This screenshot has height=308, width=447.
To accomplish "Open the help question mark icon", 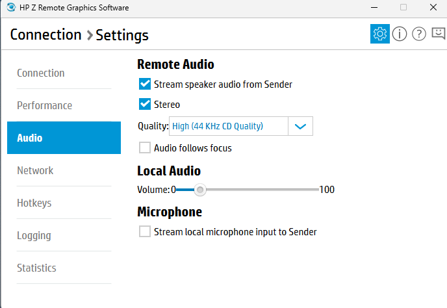I will pos(419,34).
